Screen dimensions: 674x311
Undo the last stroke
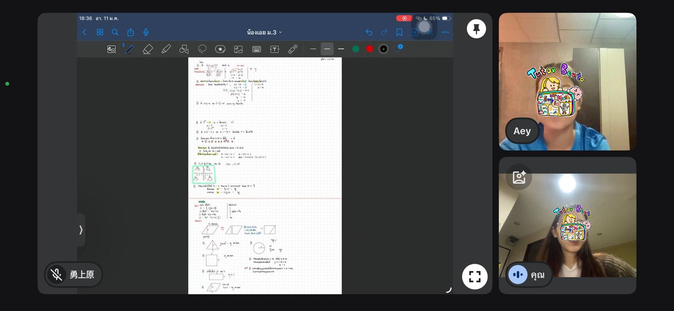tap(369, 32)
